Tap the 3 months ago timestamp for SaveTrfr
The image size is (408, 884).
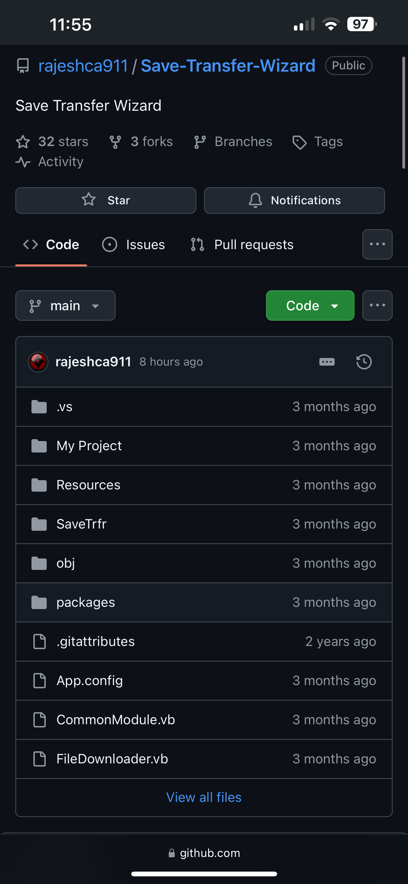click(x=334, y=524)
